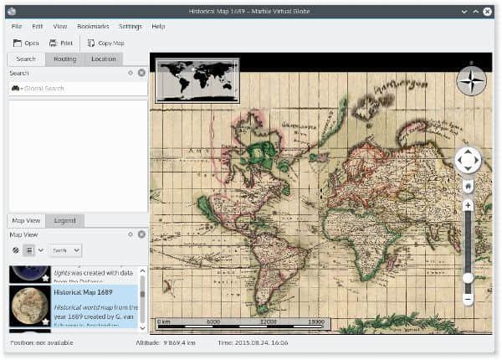Float the Map View panel using diamond icon

pyautogui.click(x=131, y=234)
